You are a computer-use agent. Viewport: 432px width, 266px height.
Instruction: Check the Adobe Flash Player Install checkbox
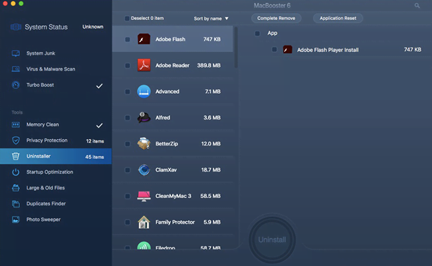point(274,50)
